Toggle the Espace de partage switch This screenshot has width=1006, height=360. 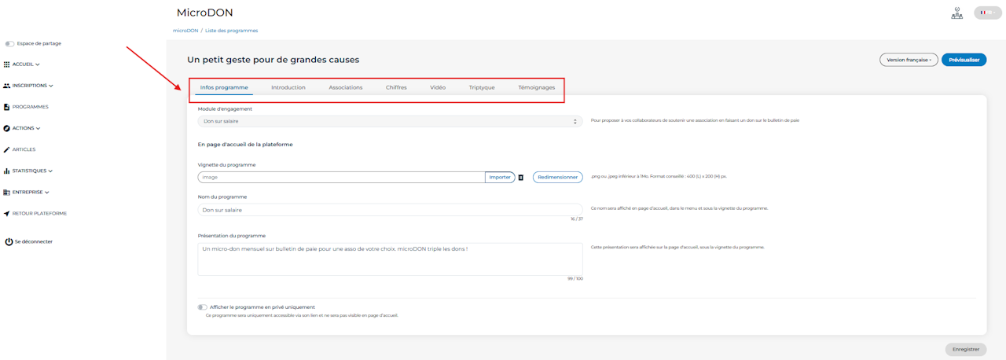coord(9,44)
